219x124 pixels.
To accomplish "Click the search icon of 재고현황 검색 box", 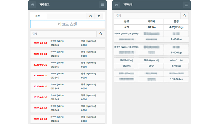I will tap(185, 15).
